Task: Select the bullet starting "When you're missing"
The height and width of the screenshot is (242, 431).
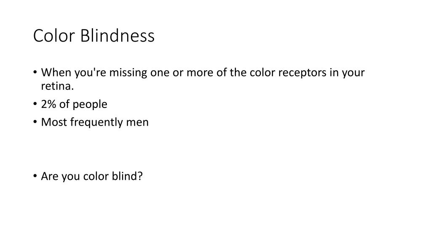Action: (203, 79)
